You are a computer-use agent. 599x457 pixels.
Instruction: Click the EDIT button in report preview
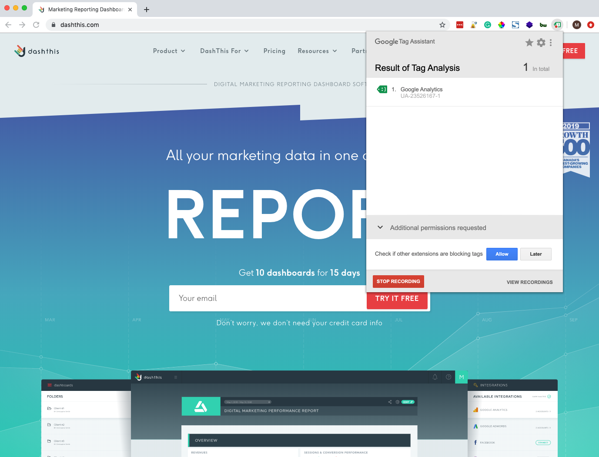click(x=408, y=402)
